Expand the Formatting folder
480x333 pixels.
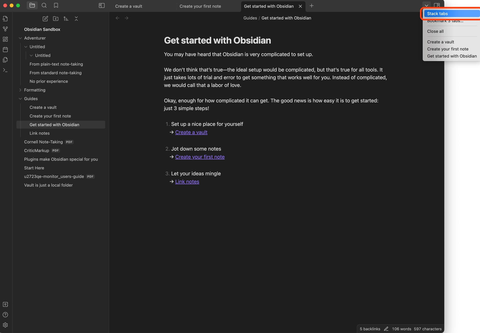coord(20,90)
